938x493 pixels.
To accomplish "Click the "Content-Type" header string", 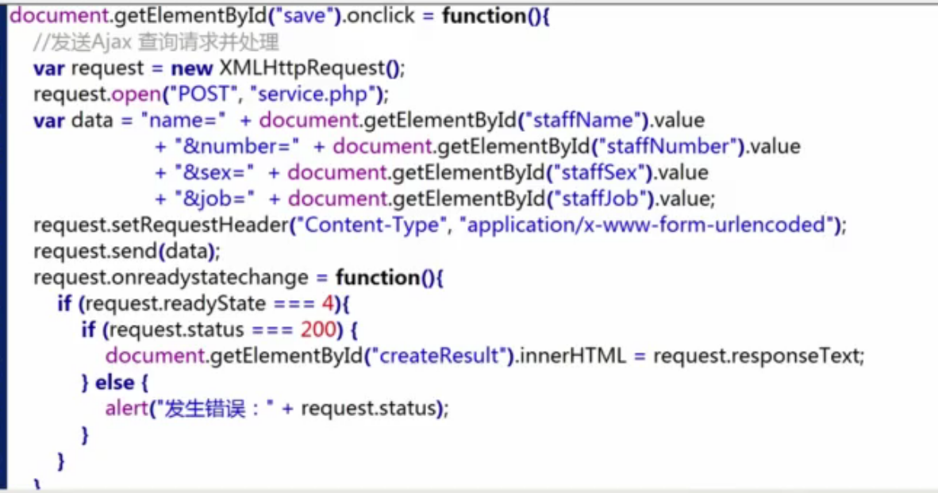I will coord(371,225).
